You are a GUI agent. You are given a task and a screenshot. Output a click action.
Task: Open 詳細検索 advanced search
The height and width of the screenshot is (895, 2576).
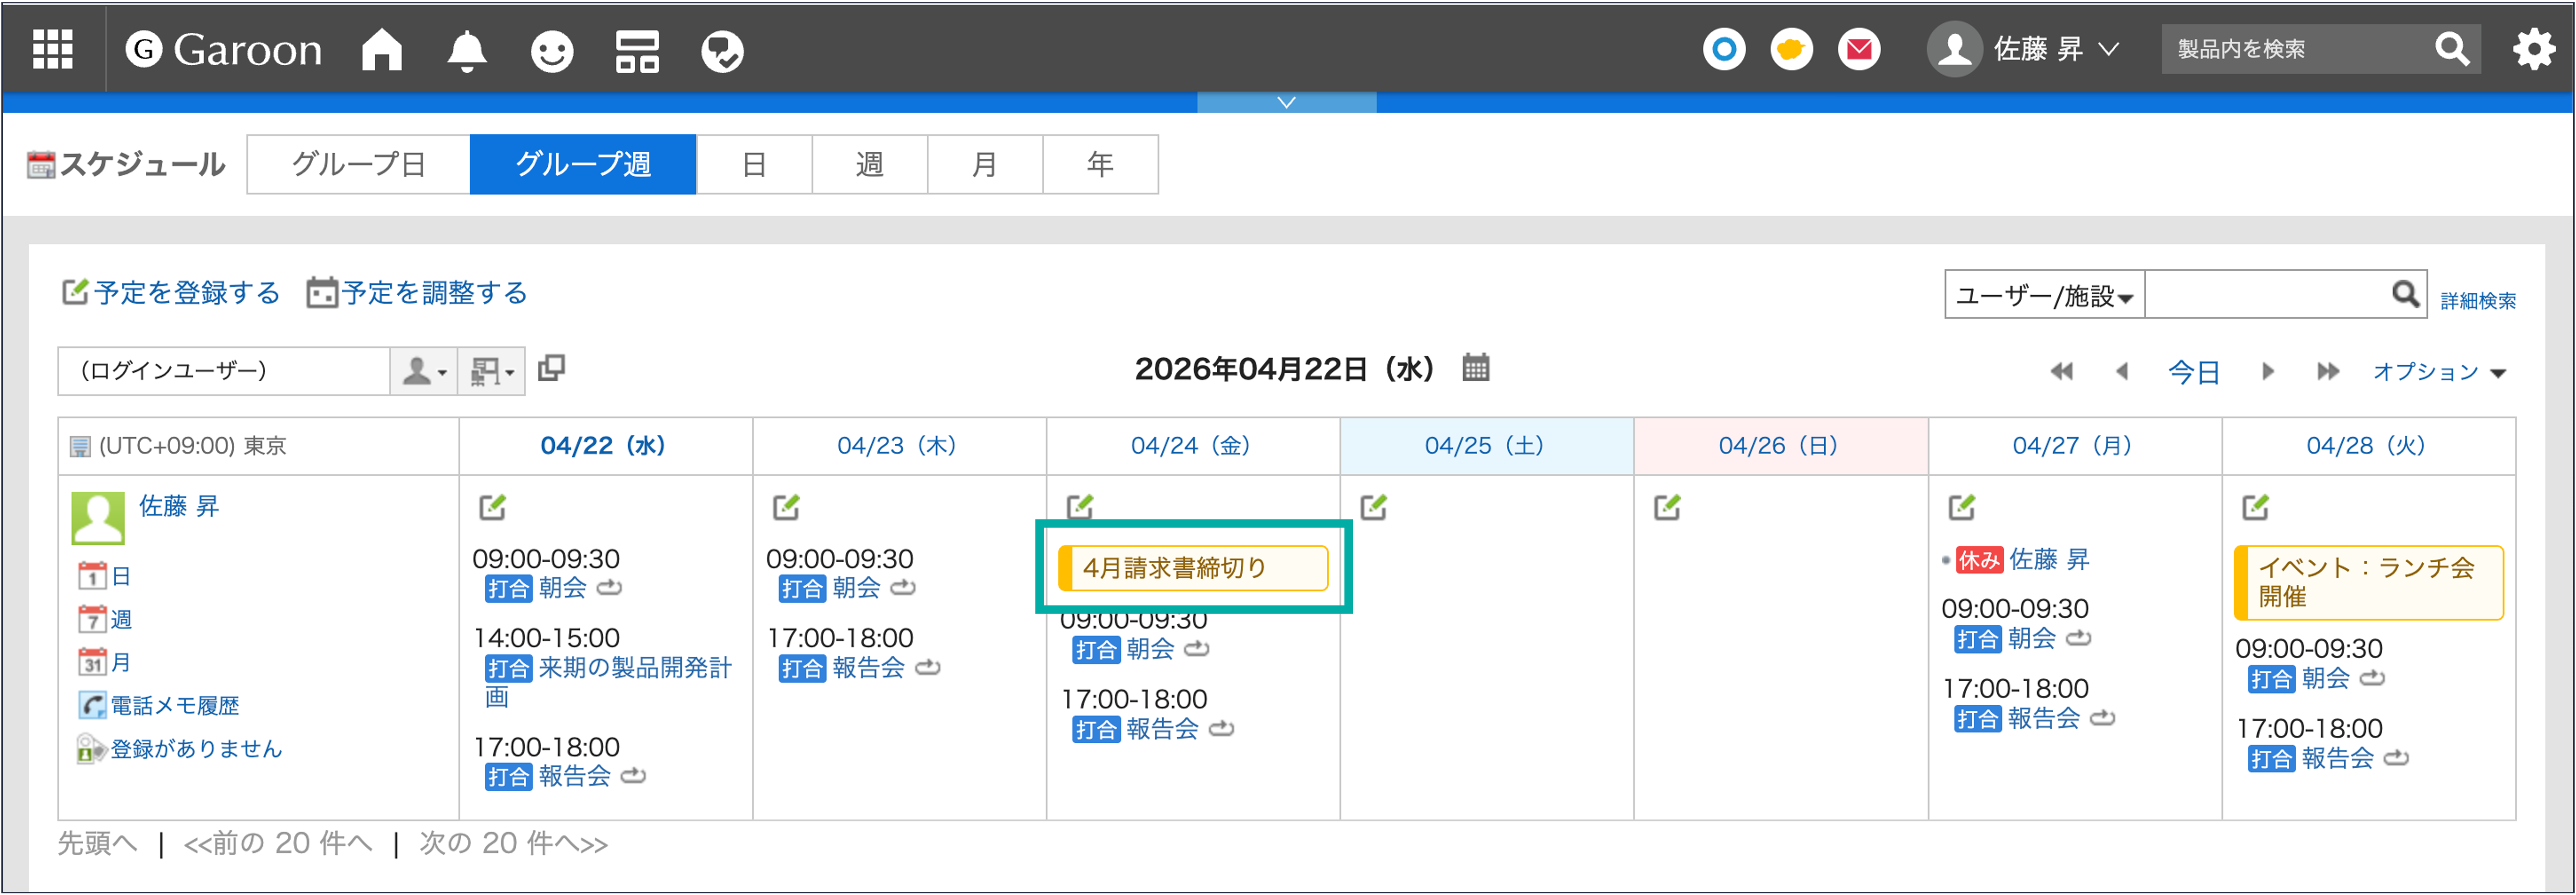point(2478,301)
